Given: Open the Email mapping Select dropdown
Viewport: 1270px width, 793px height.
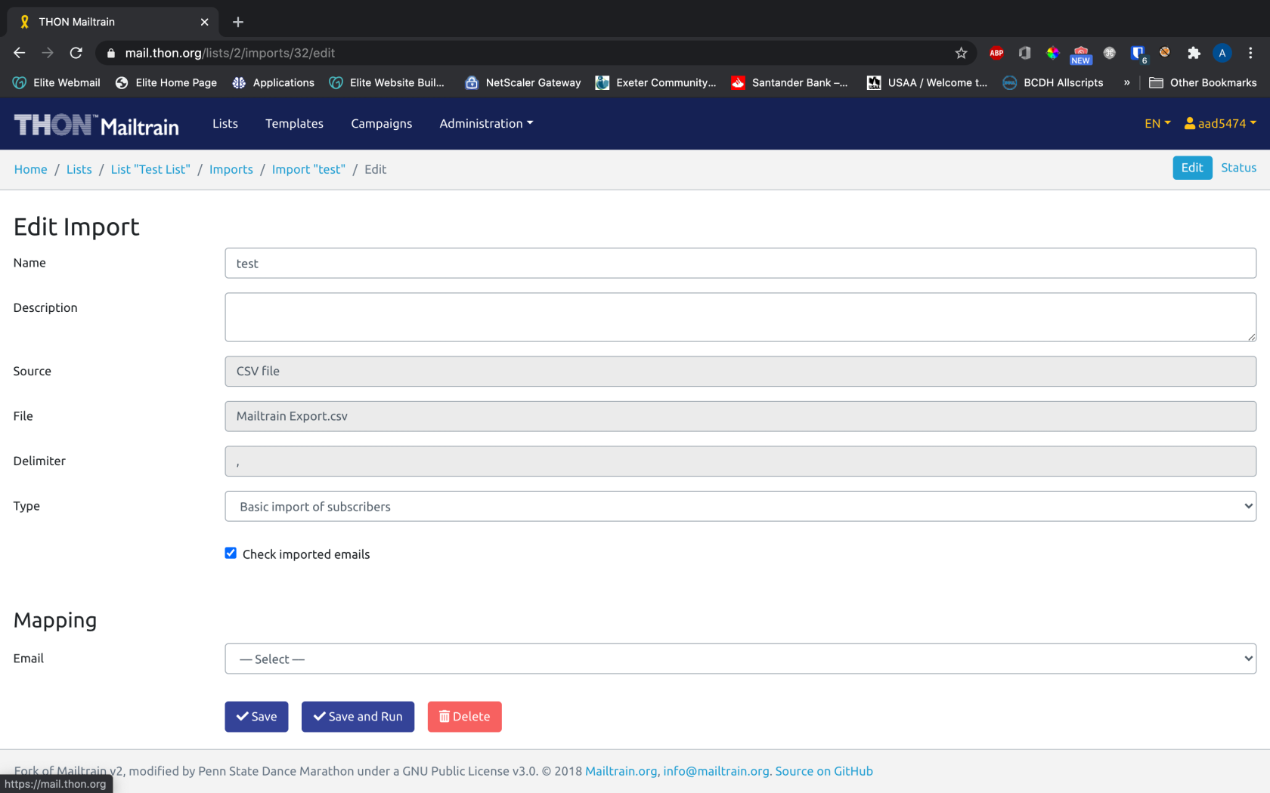Looking at the screenshot, I should pyautogui.click(x=740, y=659).
